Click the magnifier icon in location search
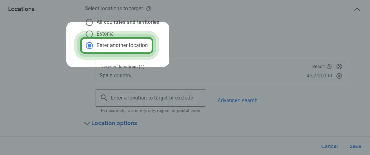The height and width of the screenshot is (155, 370). 104,98
